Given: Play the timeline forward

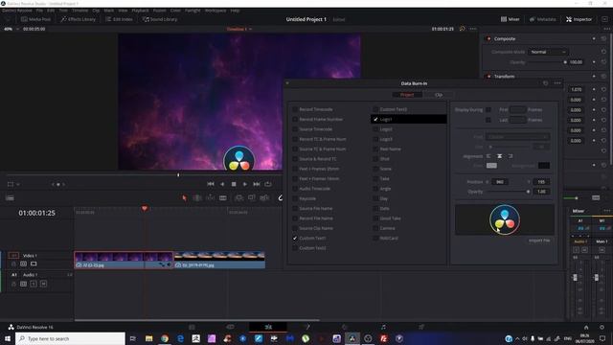Looking at the screenshot, I should pos(245,184).
